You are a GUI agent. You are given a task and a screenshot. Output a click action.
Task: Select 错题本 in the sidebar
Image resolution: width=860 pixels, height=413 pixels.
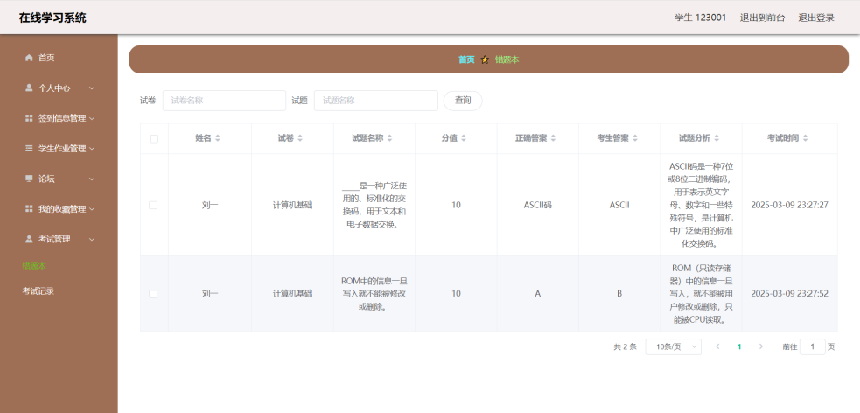point(34,266)
